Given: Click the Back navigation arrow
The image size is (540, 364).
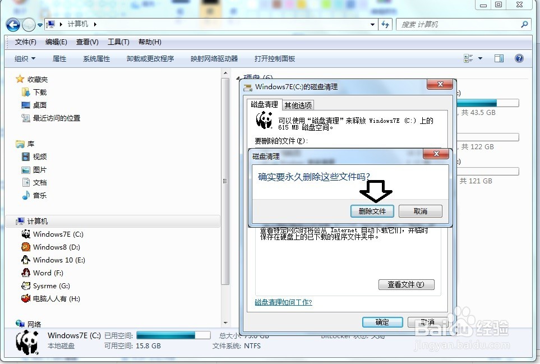Looking at the screenshot, I should click(x=13, y=25).
